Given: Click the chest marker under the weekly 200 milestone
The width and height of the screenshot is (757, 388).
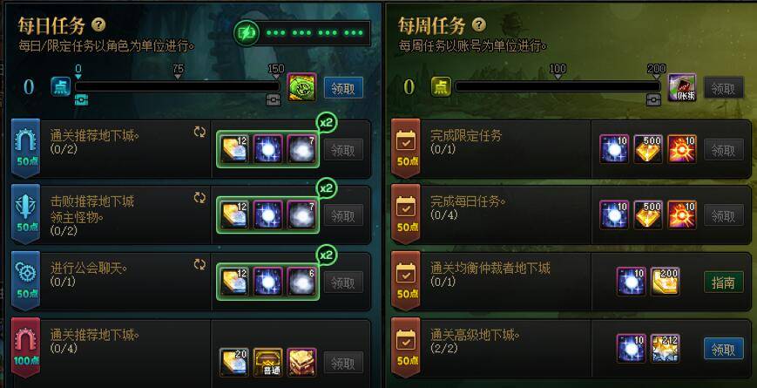Looking at the screenshot, I should tap(653, 99).
